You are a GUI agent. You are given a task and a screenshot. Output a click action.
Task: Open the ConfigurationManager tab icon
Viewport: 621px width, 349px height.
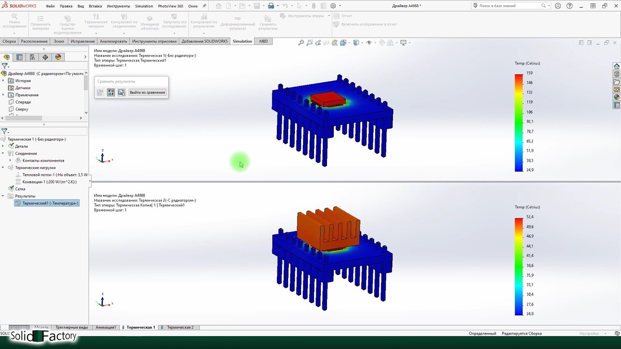(x=32, y=57)
